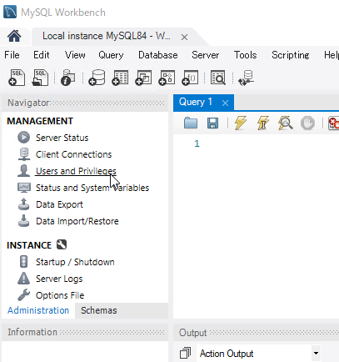This screenshot has width=339, height=362.
Task: Run Explain plan magnifier icon
Action: [x=286, y=123]
